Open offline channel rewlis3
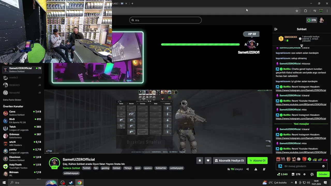This screenshot has width=331, height=186. coord(22,78)
